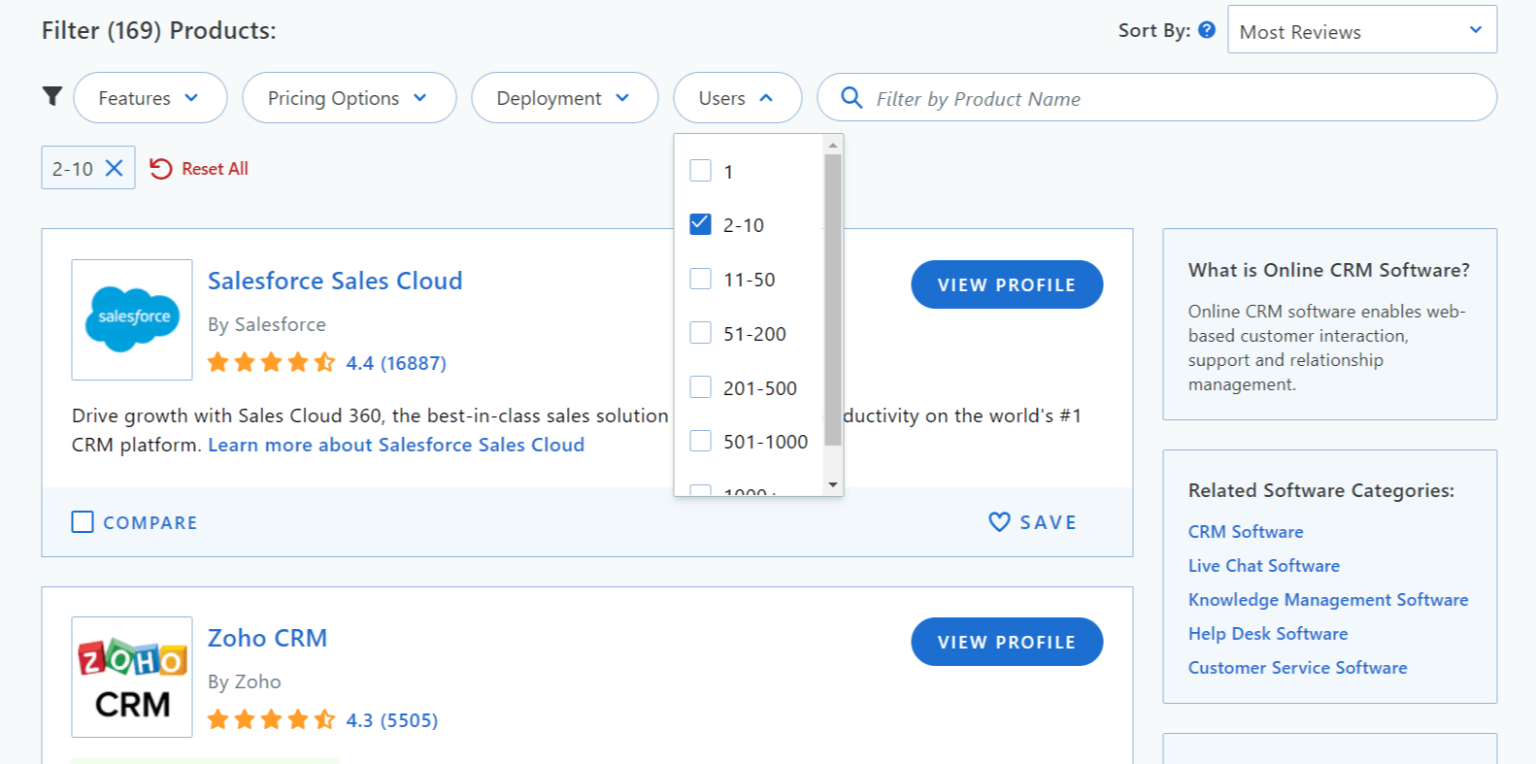Open the Most Reviews sort dropdown
This screenshot has width=1536, height=764.
(x=1361, y=31)
